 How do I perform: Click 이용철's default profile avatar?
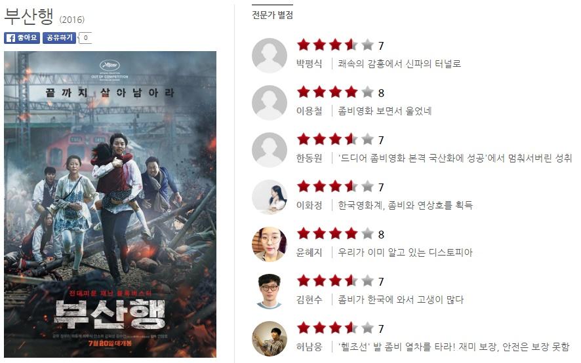coord(270,103)
